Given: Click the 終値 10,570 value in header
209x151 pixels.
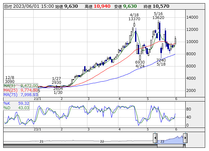Looking at the screenshot, I should coord(160,6).
